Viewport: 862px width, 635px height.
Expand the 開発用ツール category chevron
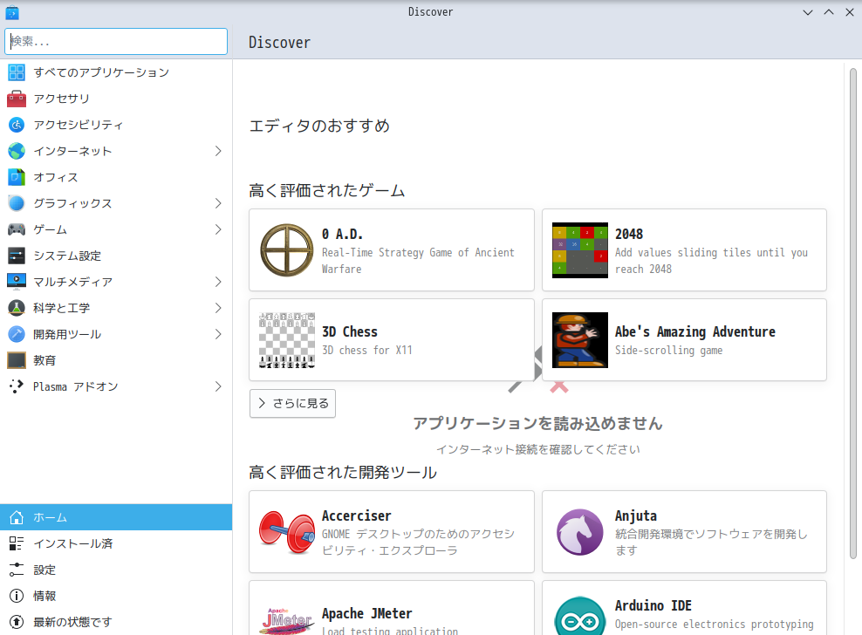tap(218, 334)
